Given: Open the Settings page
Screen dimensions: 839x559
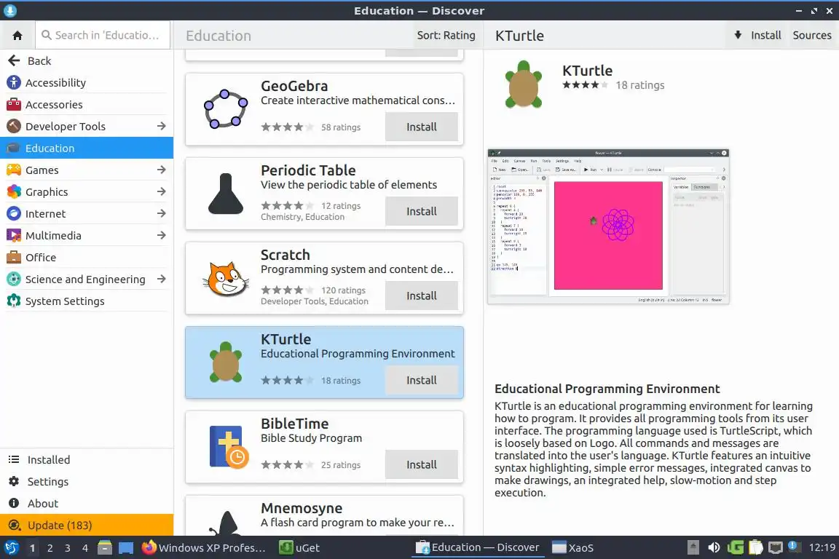Looking at the screenshot, I should pyautogui.click(x=87, y=481).
